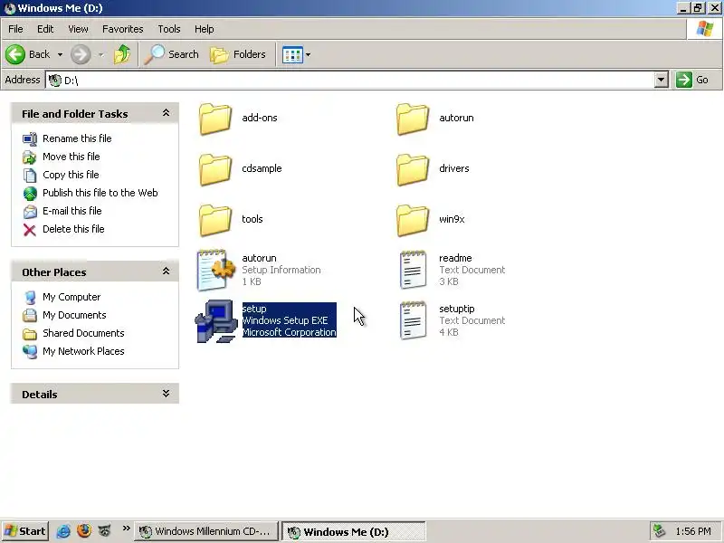Open the Edit menu
724x543 pixels.
click(x=45, y=29)
